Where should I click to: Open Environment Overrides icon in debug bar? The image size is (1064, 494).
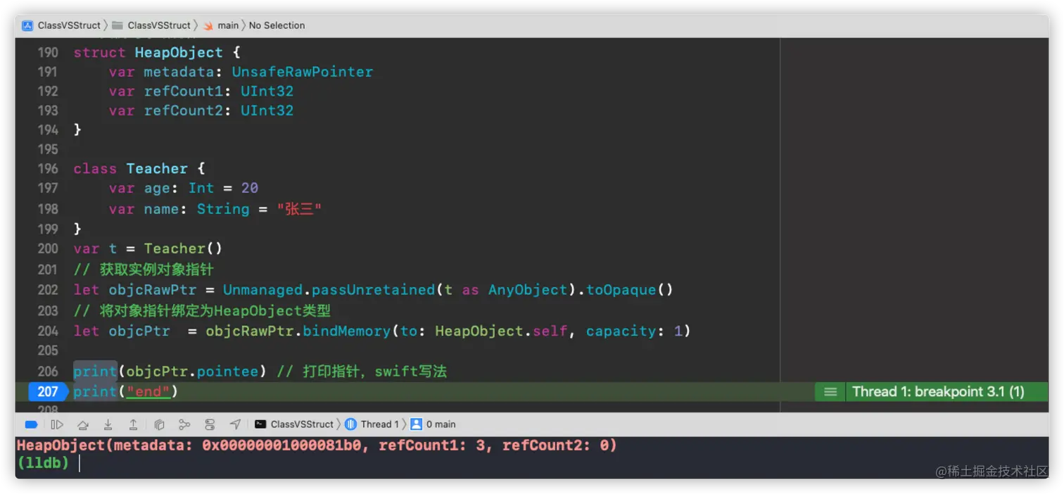210,424
